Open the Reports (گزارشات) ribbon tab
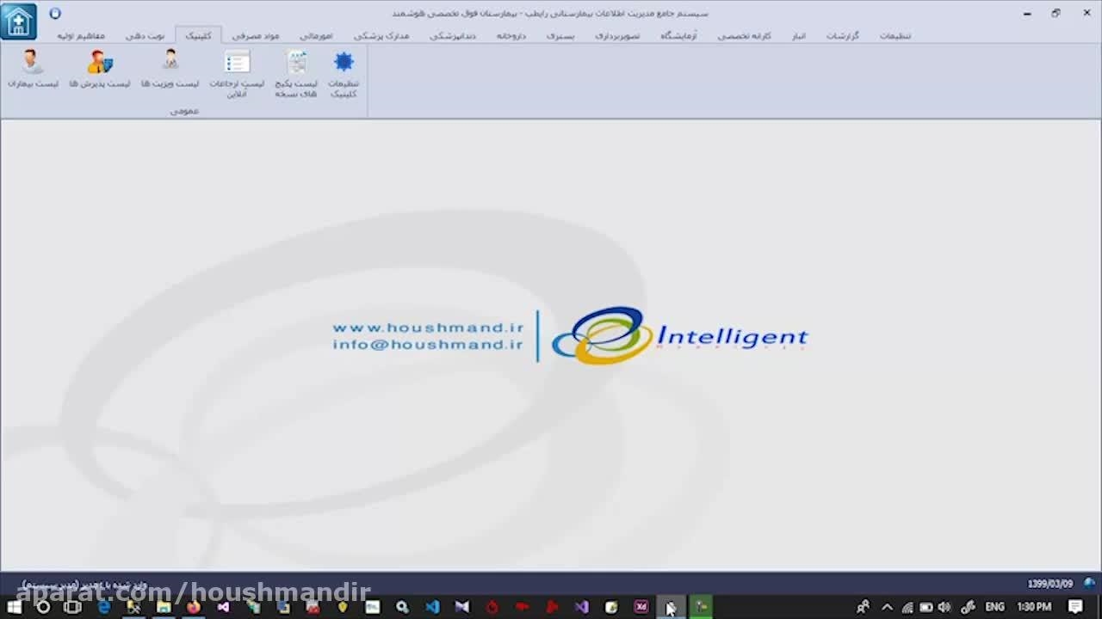This screenshot has height=619, width=1102. click(x=842, y=36)
